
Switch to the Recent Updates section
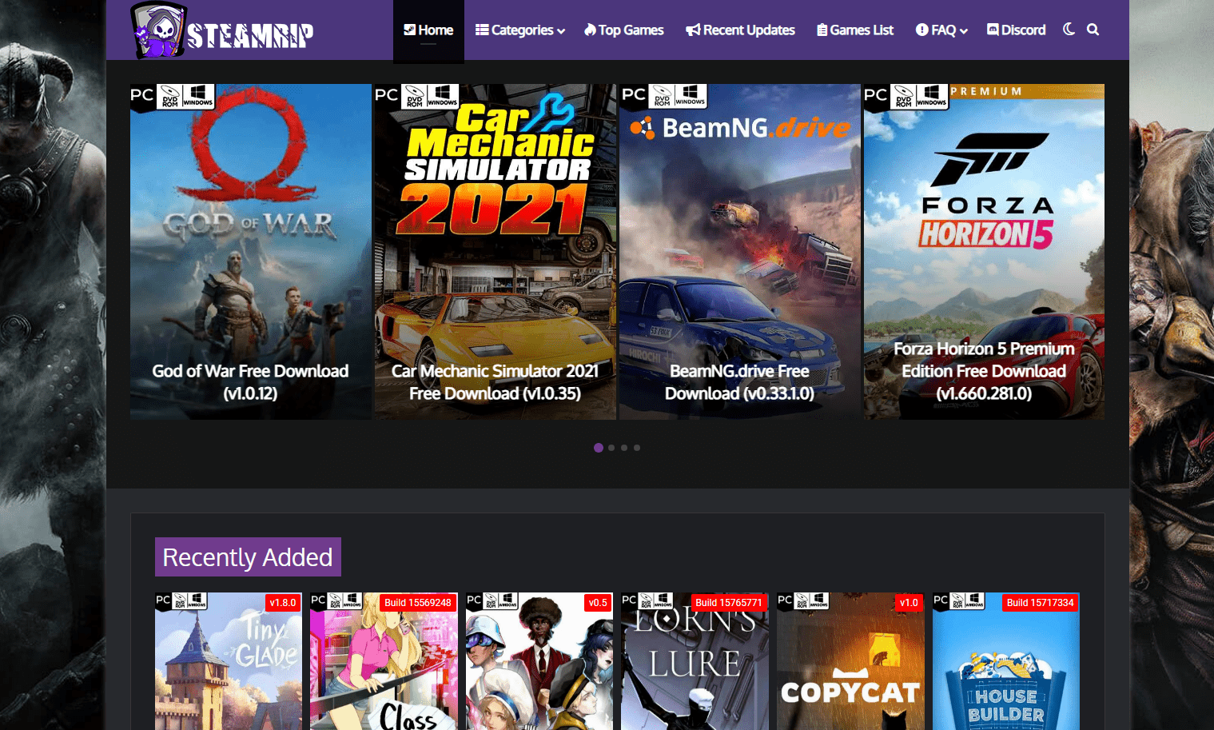click(x=739, y=30)
